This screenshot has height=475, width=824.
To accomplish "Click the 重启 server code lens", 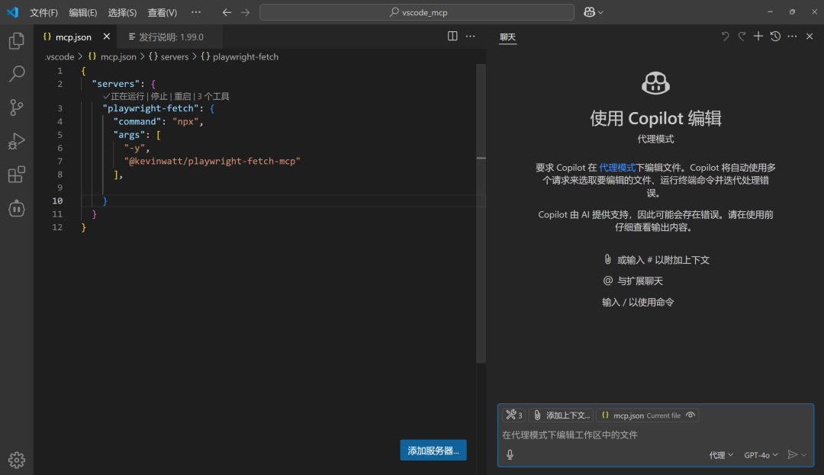I will 182,96.
